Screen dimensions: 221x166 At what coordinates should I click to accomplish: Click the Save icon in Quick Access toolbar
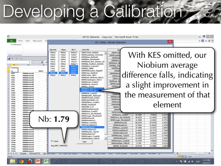9,58
